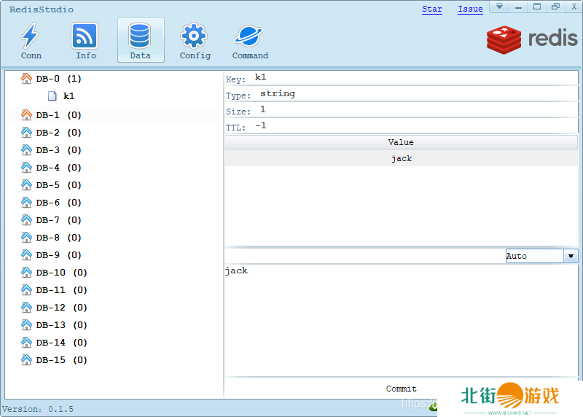
Task: Open the Info feed icon
Action: 85,36
